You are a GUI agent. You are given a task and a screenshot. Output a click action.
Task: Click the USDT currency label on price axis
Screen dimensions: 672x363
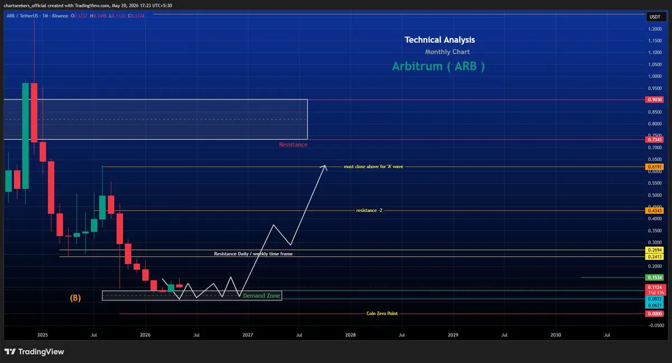pos(655,17)
